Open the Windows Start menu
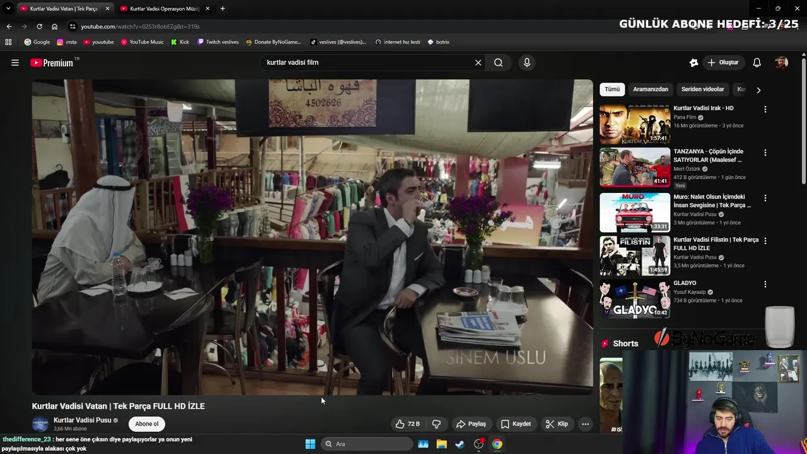 pyautogui.click(x=310, y=444)
